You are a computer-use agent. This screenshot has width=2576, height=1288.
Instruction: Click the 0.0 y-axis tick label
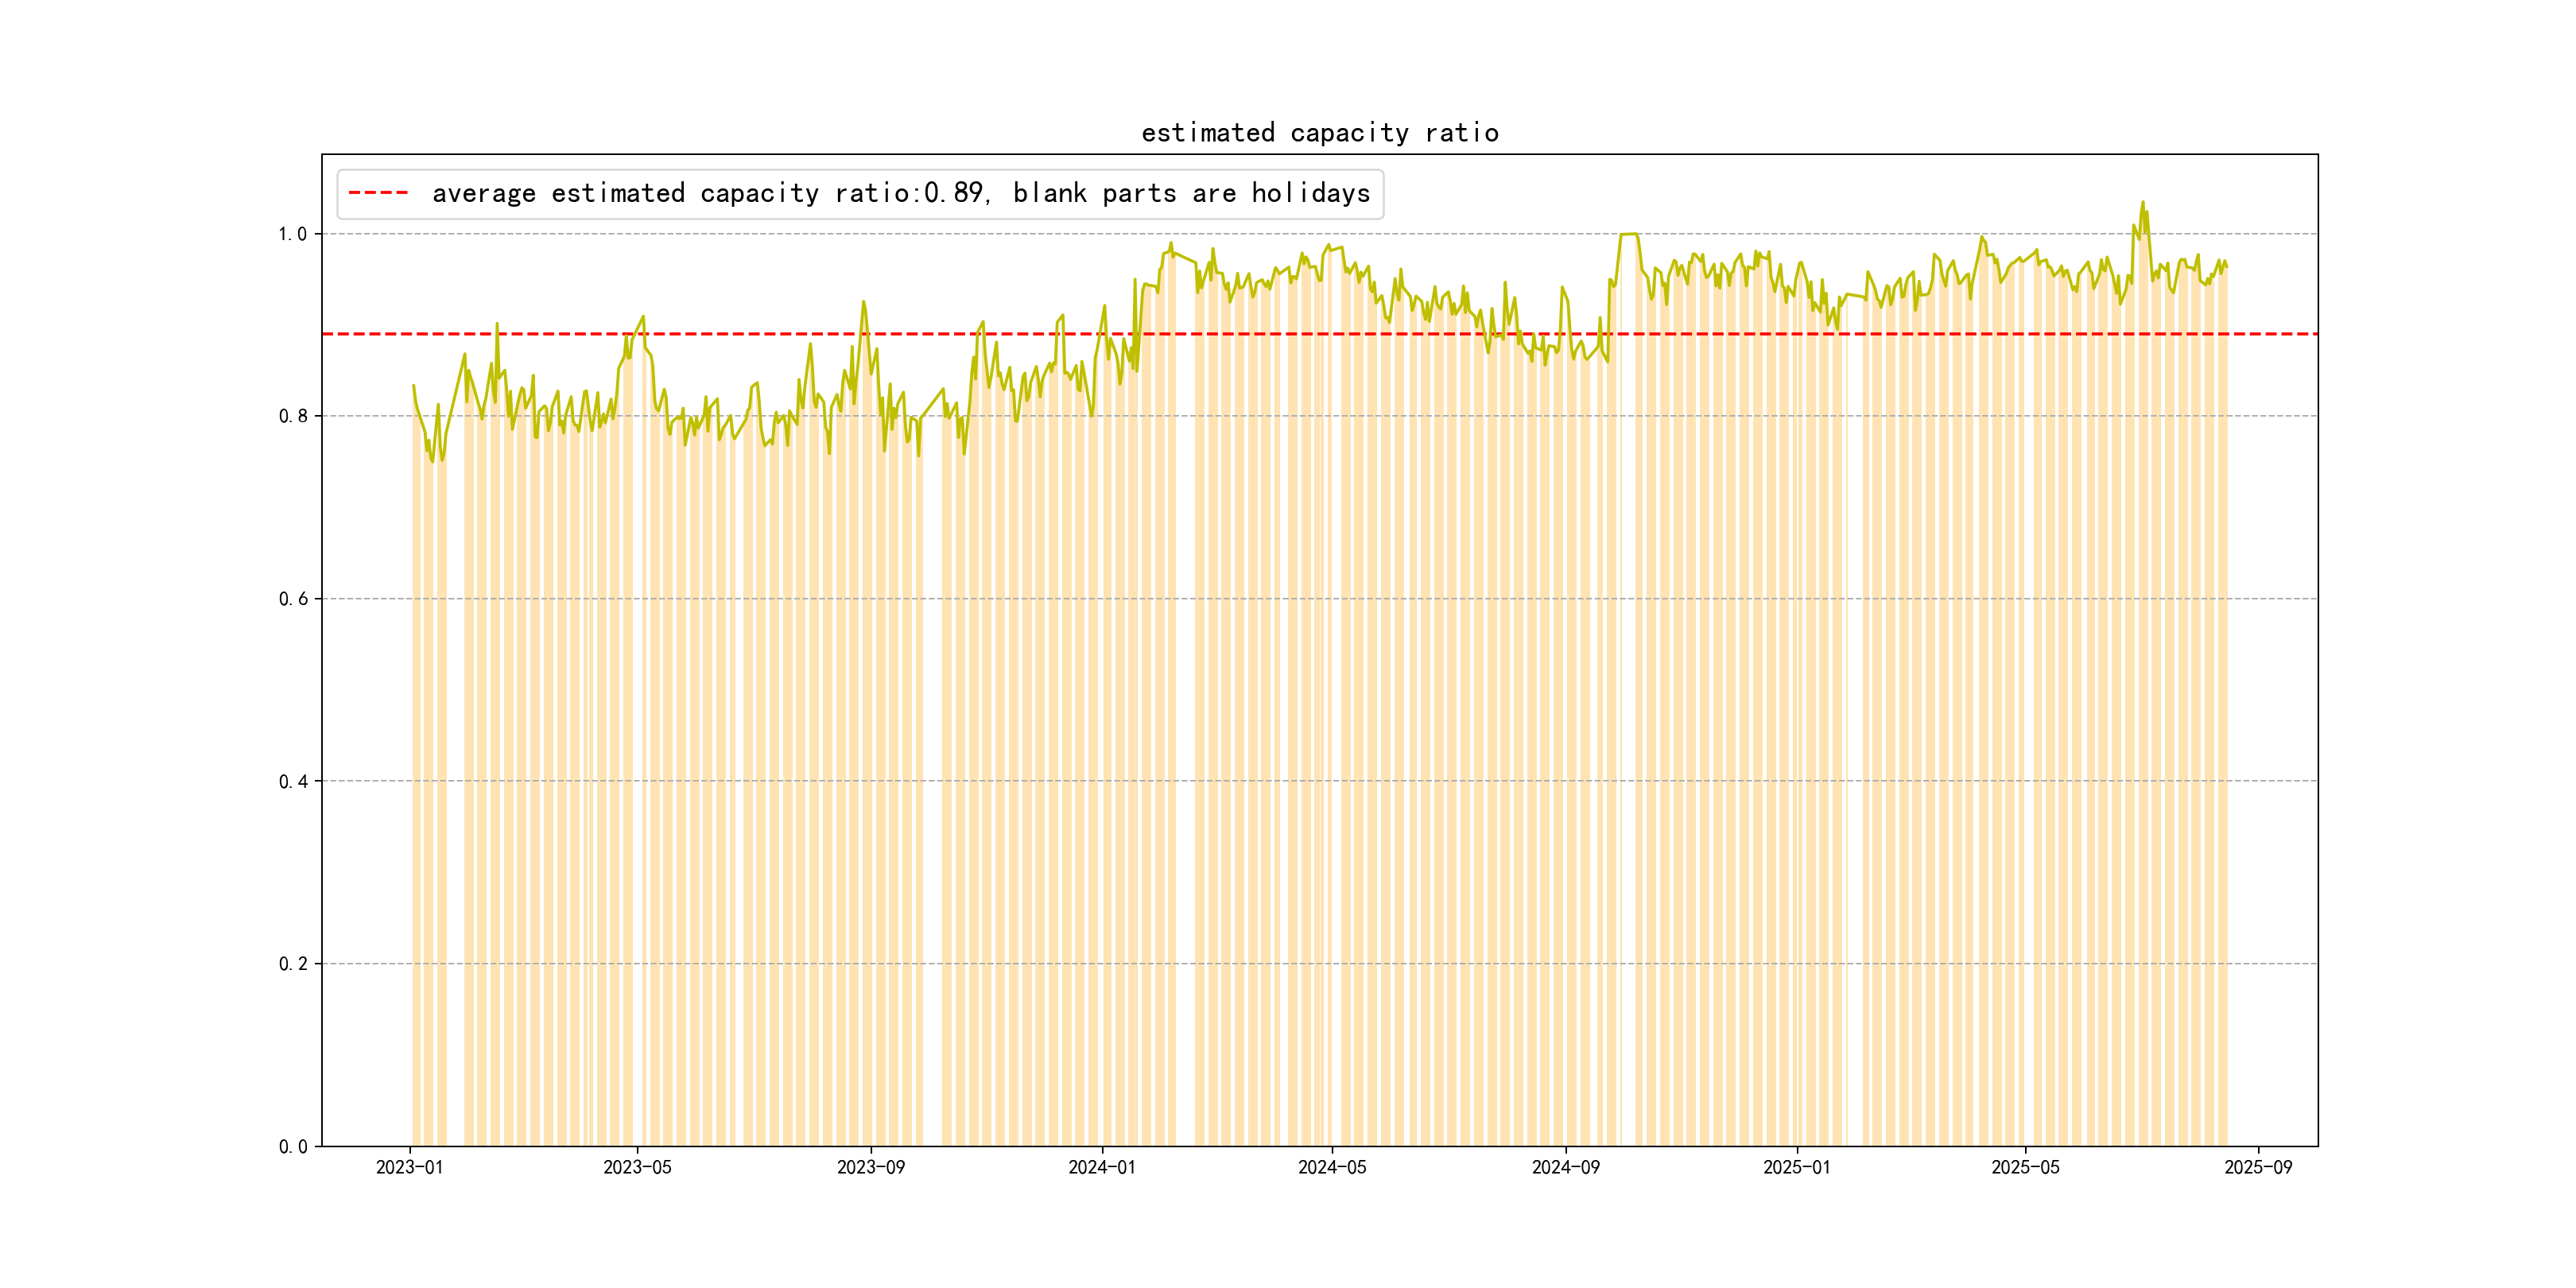pyautogui.click(x=292, y=1146)
